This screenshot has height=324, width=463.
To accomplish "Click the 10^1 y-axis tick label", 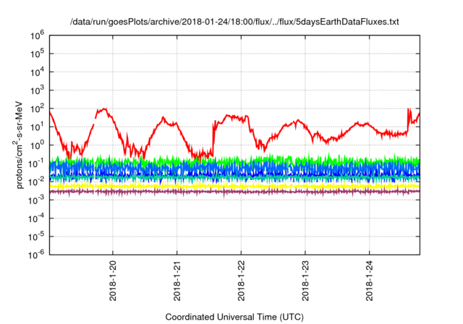I will pos(37,127).
